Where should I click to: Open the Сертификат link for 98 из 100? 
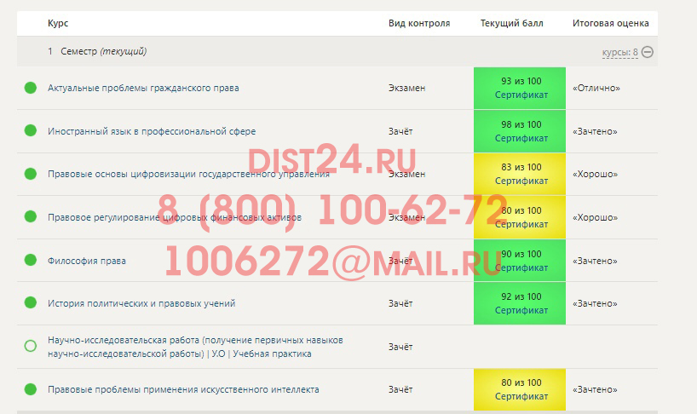point(521,138)
